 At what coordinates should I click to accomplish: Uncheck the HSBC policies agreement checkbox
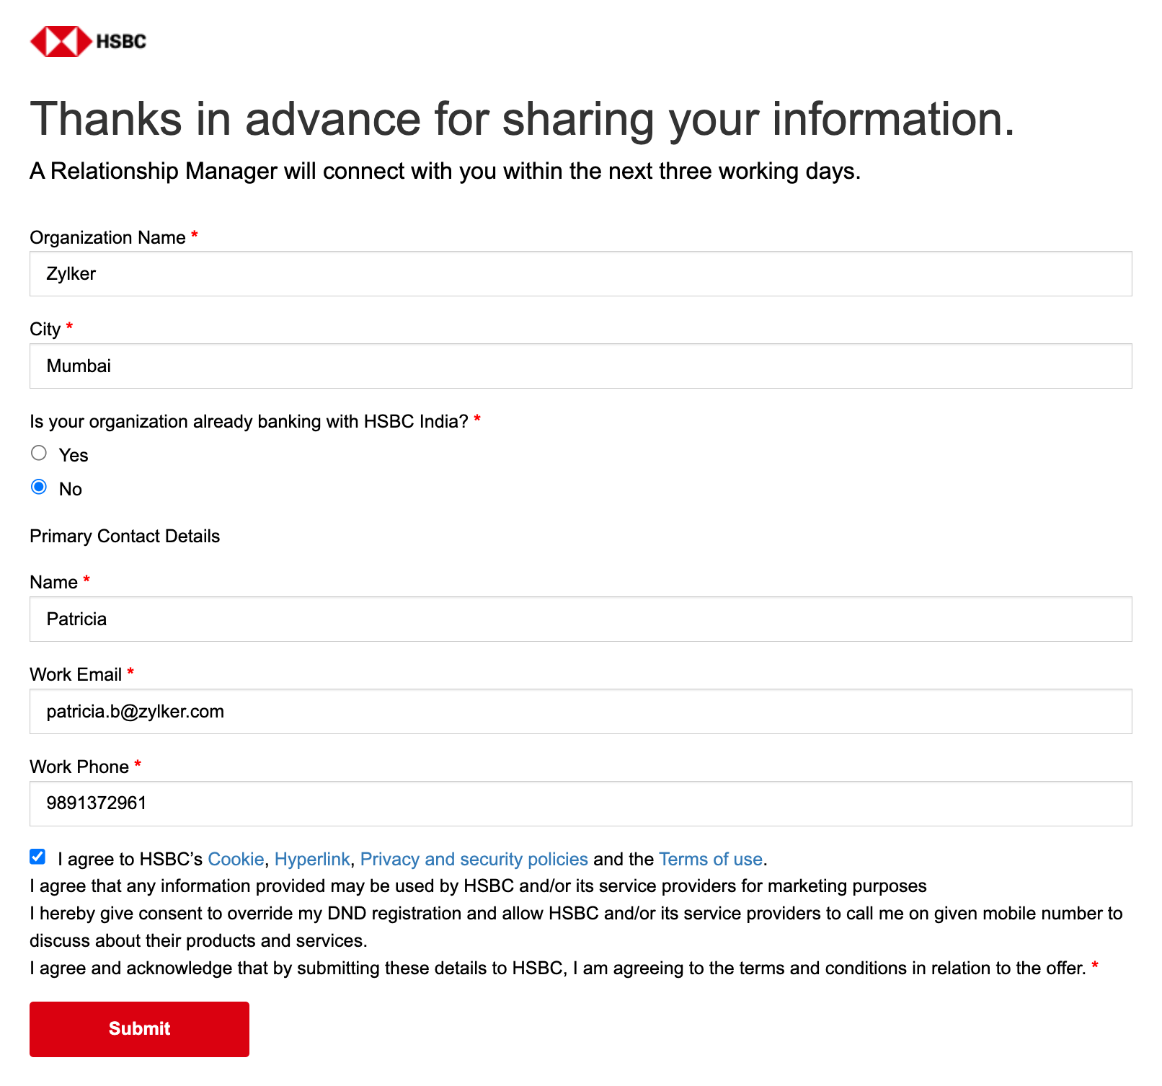(37, 857)
